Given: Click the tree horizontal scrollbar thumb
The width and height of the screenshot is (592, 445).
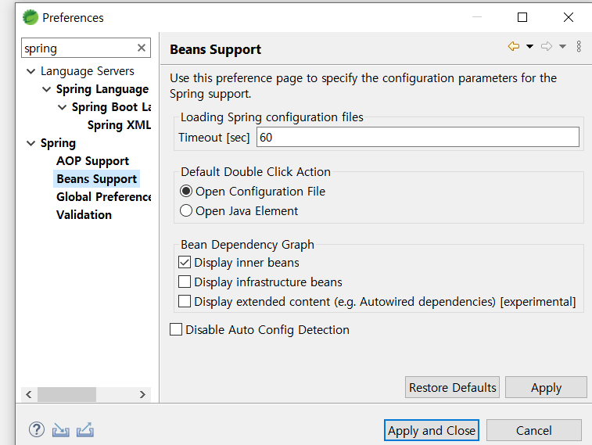Looking at the screenshot, I should pyautogui.click(x=66, y=394).
